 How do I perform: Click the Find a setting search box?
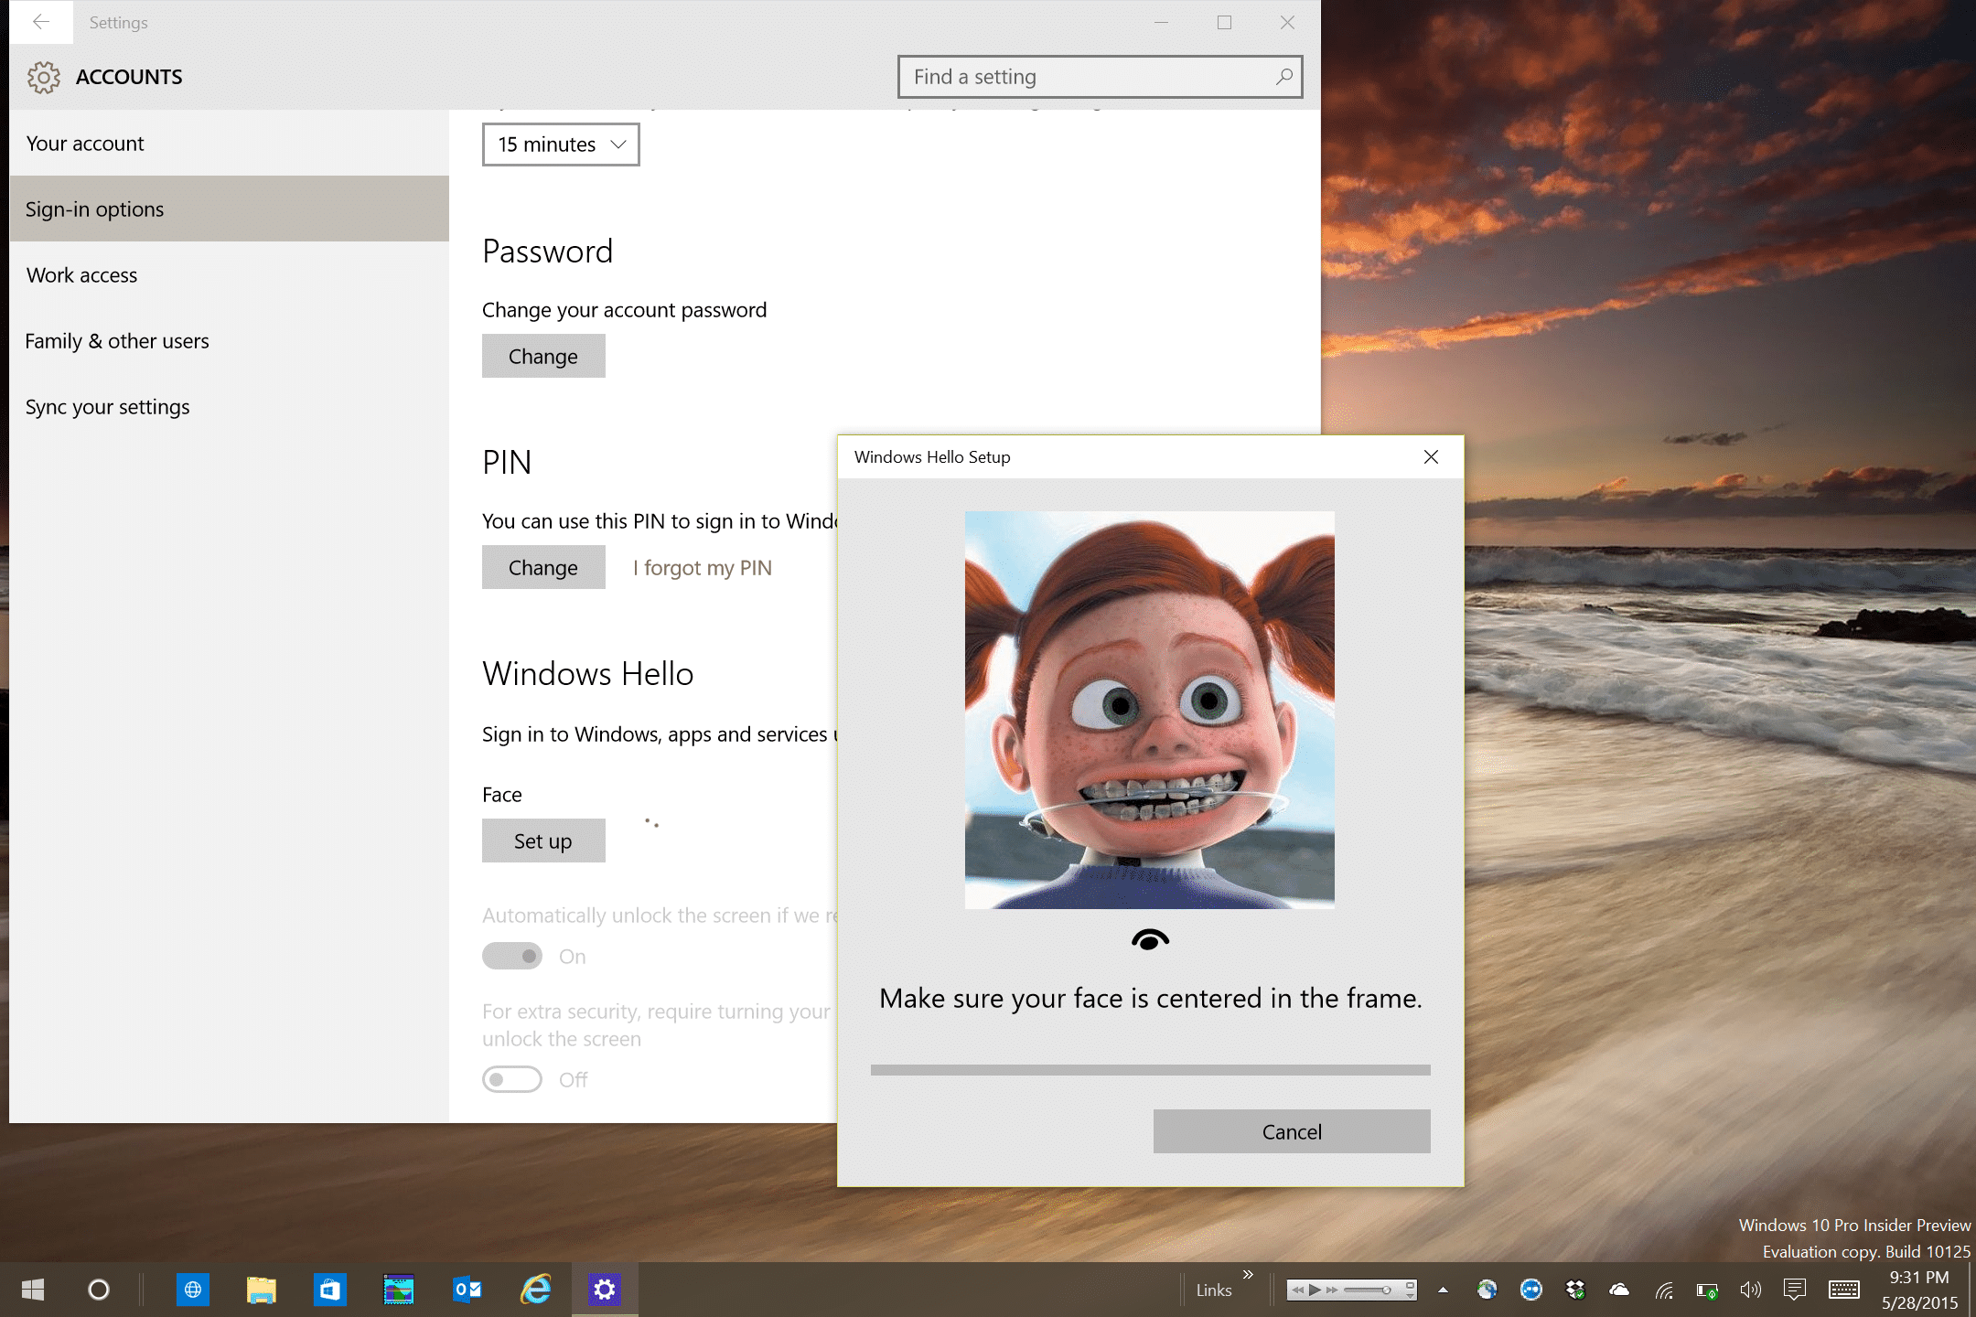tap(1101, 77)
